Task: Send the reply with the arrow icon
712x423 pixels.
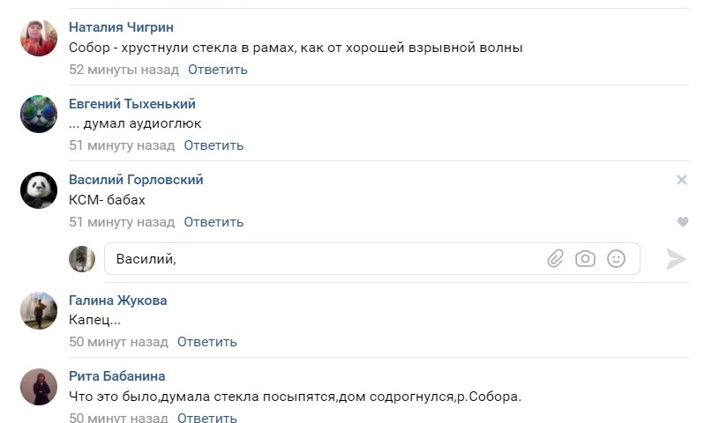Action: pos(676,259)
